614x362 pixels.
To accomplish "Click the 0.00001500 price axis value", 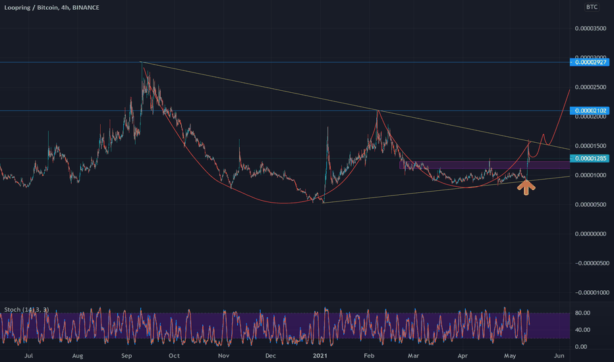I will [590, 145].
